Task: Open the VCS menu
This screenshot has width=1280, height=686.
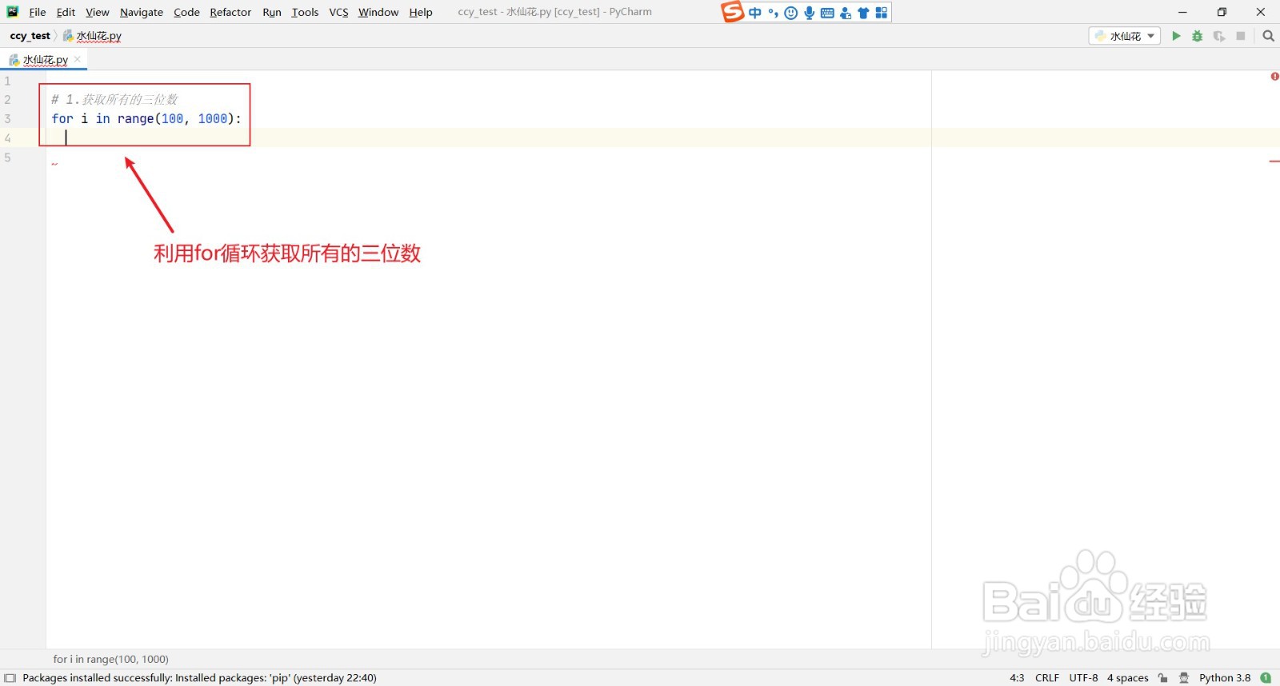Action: [x=338, y=12]
